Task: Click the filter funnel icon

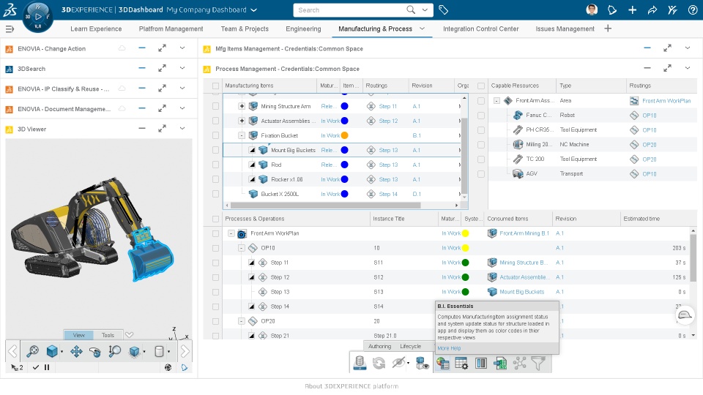Action: click(538, 363)
